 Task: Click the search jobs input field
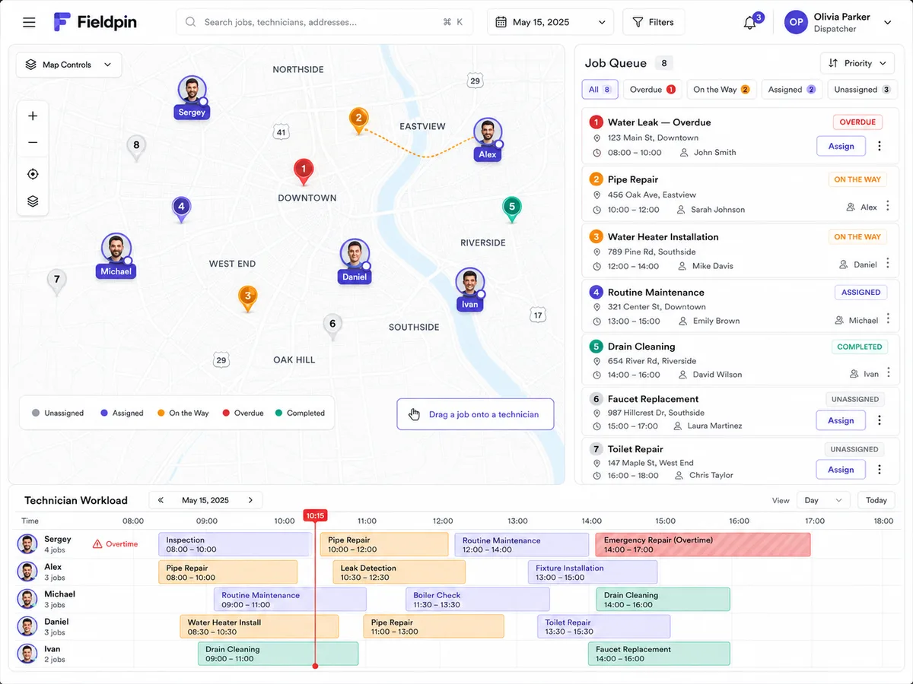[324, 22]
